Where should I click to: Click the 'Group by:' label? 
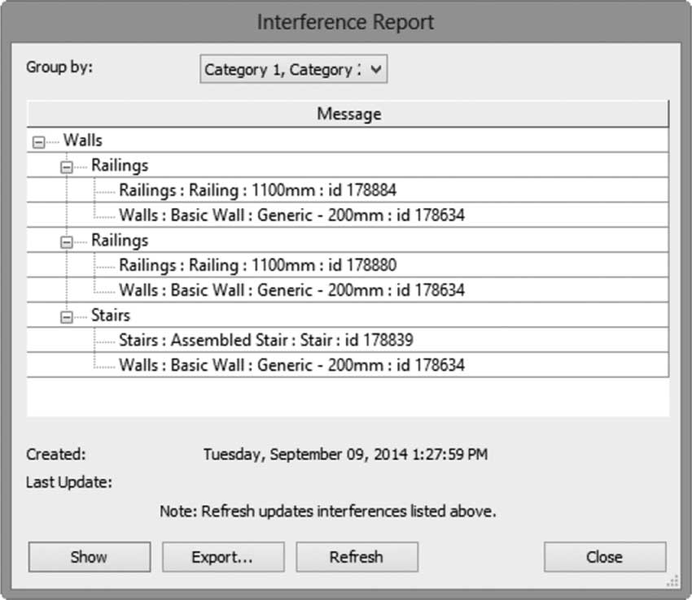[x=59, y=67]
